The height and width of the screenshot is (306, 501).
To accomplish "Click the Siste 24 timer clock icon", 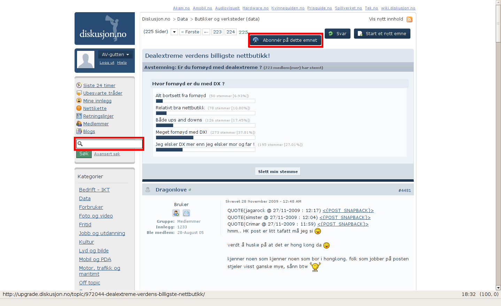I will [79, 85].
